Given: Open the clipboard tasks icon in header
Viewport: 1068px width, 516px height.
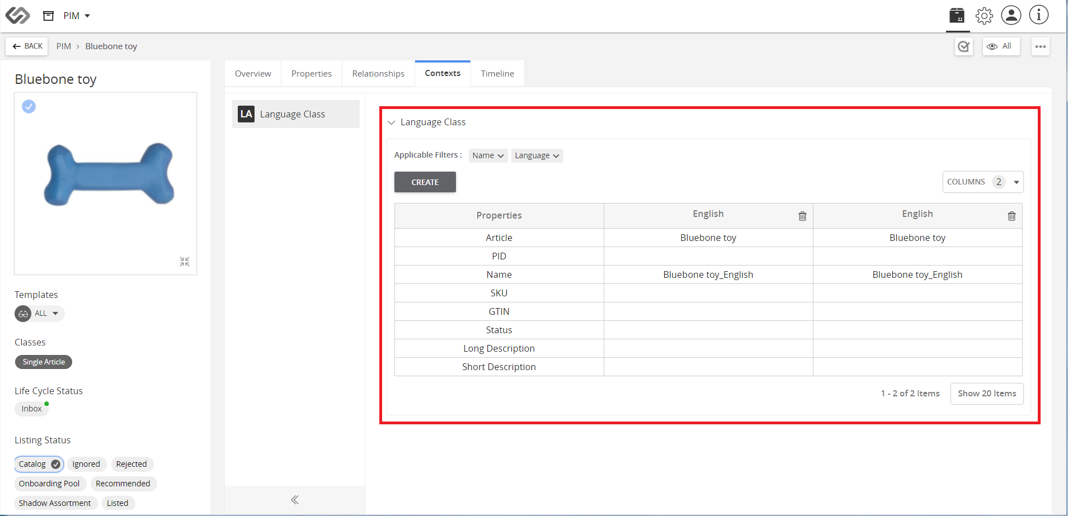Looking at the screenshot, I should pyautogui.click(x=957, y=16).
